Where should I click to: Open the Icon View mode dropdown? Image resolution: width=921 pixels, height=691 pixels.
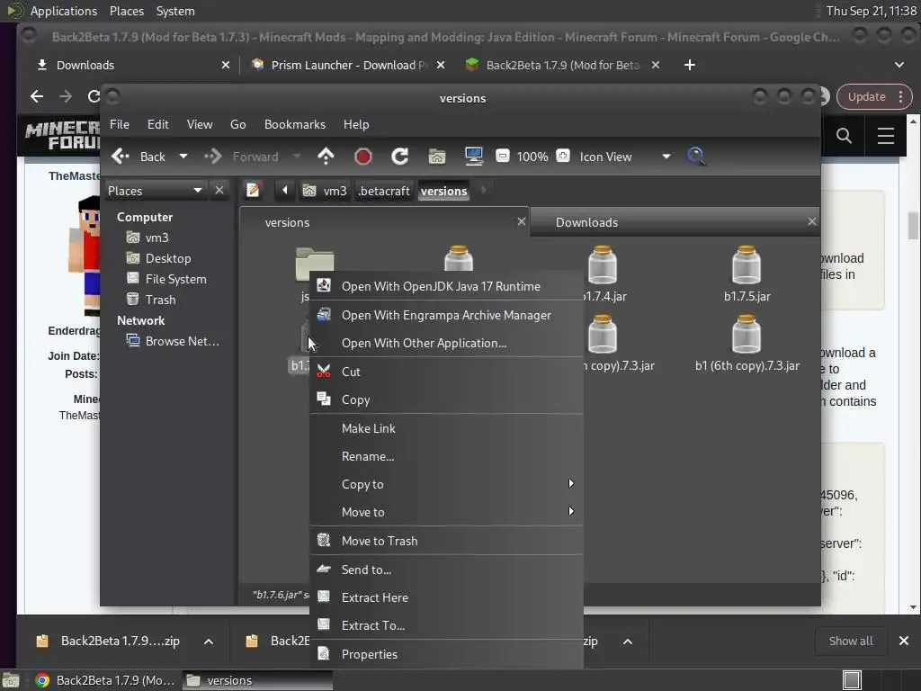[666, 157]
